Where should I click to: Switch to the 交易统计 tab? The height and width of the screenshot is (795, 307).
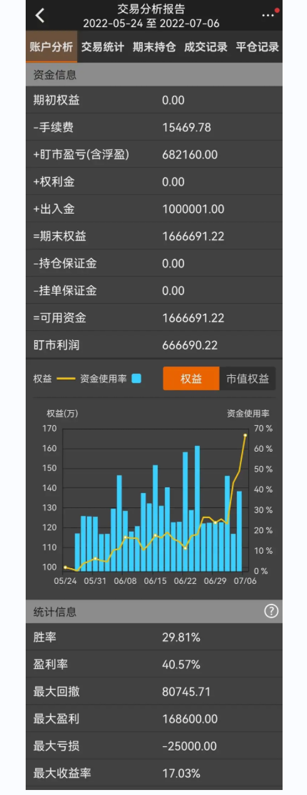click(103, 47)
